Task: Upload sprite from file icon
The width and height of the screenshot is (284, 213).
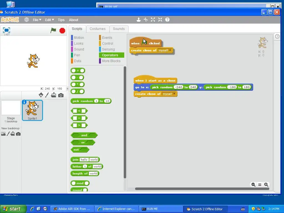Action: click(54, 95)
